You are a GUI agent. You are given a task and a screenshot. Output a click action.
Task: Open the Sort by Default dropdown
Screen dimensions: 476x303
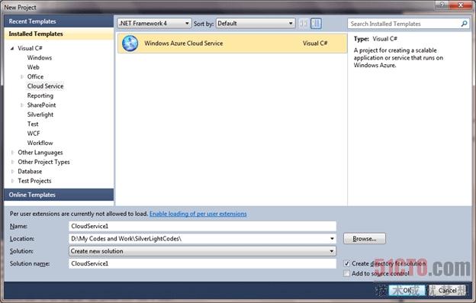click(x=256, y=24)
